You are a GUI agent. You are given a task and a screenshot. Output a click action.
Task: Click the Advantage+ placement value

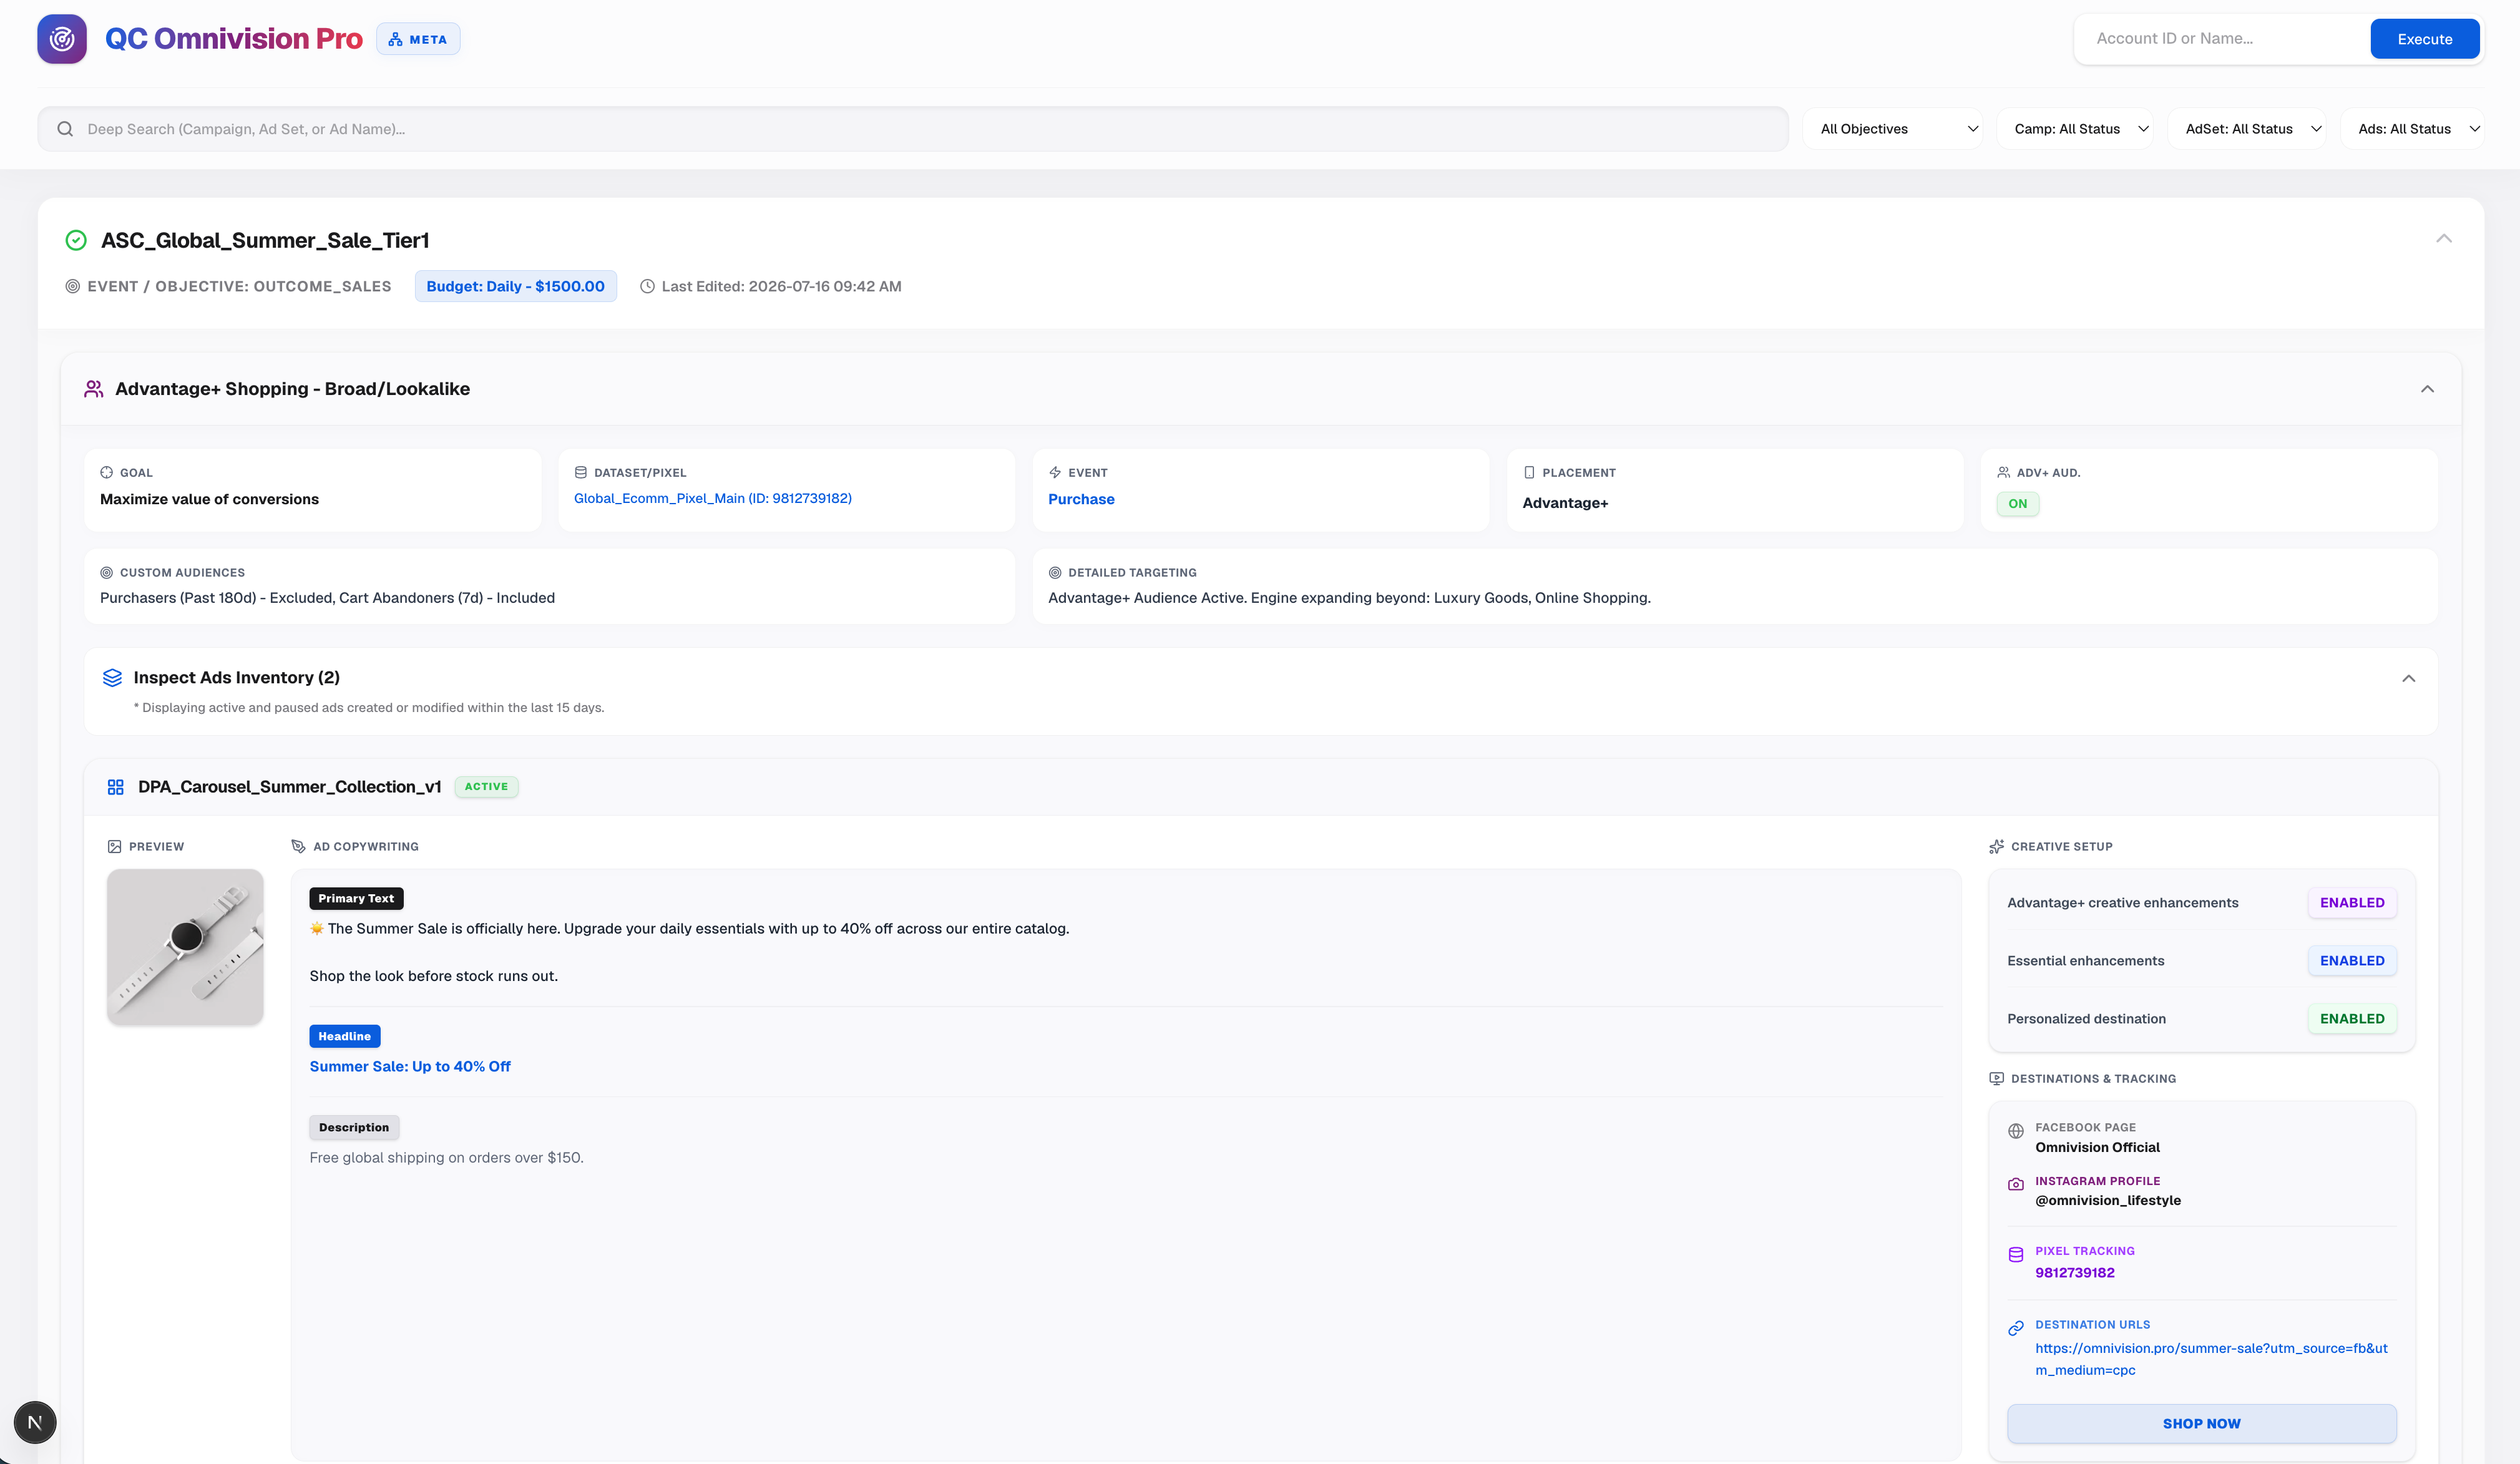pyautogui.click(x=1565, y=503)
